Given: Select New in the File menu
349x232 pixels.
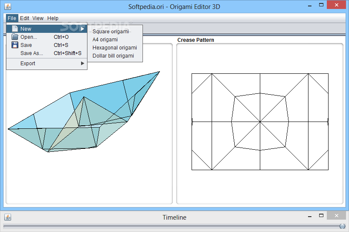Looking at the screenshot, I should [x=47, y=29].
